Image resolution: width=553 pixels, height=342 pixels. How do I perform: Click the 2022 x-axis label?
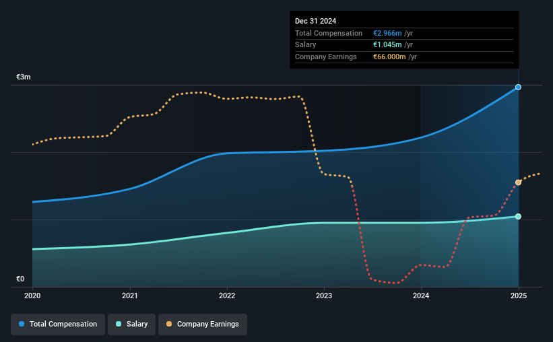pos(227,296)
